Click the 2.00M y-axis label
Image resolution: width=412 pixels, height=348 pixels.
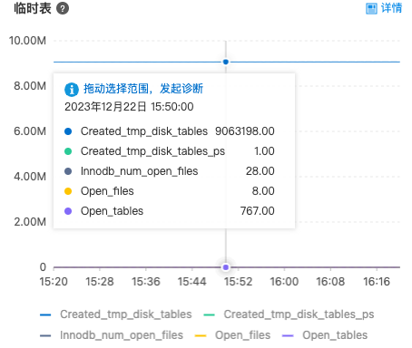coord(30,222)
